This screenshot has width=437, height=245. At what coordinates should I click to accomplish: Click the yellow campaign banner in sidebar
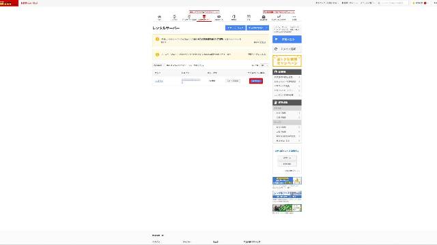point(287,61)
